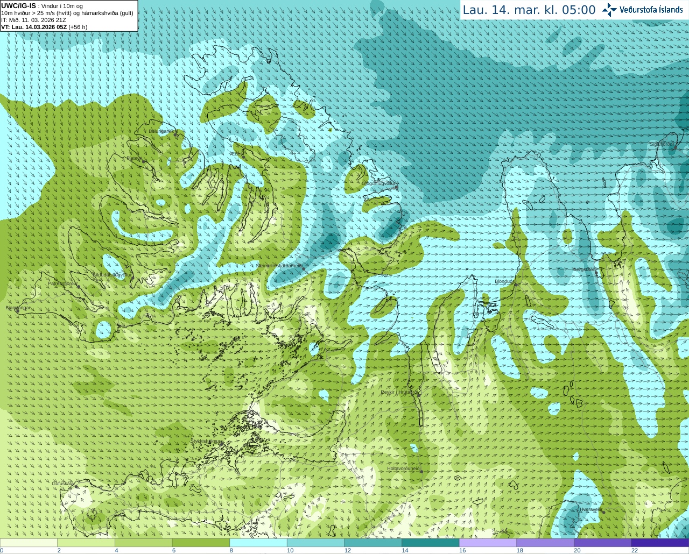Click the legend scale value 4
This screenshot has height=554, width=689.
coord(116,550)
